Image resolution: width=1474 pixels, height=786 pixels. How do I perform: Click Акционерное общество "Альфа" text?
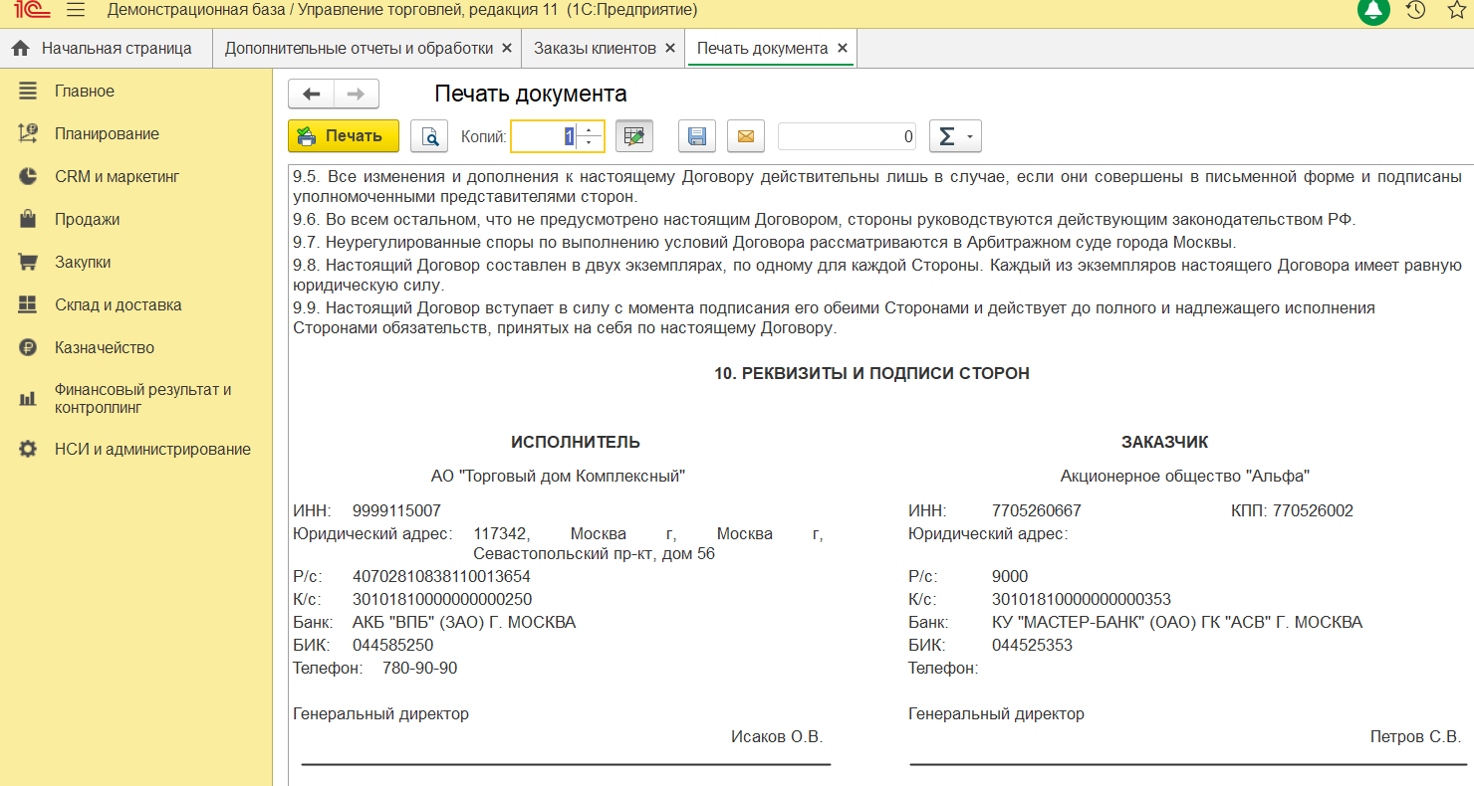pyautogui.click(x=1185, y=476)
